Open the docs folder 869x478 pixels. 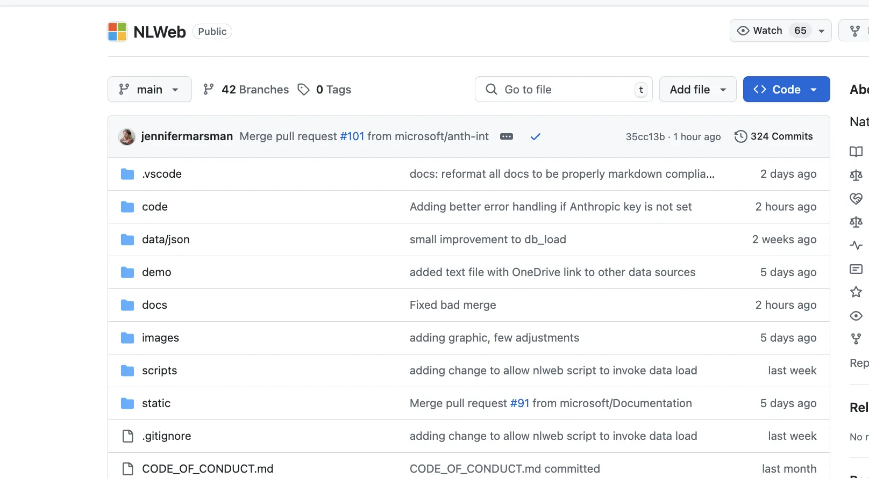[x=154, y=305]
